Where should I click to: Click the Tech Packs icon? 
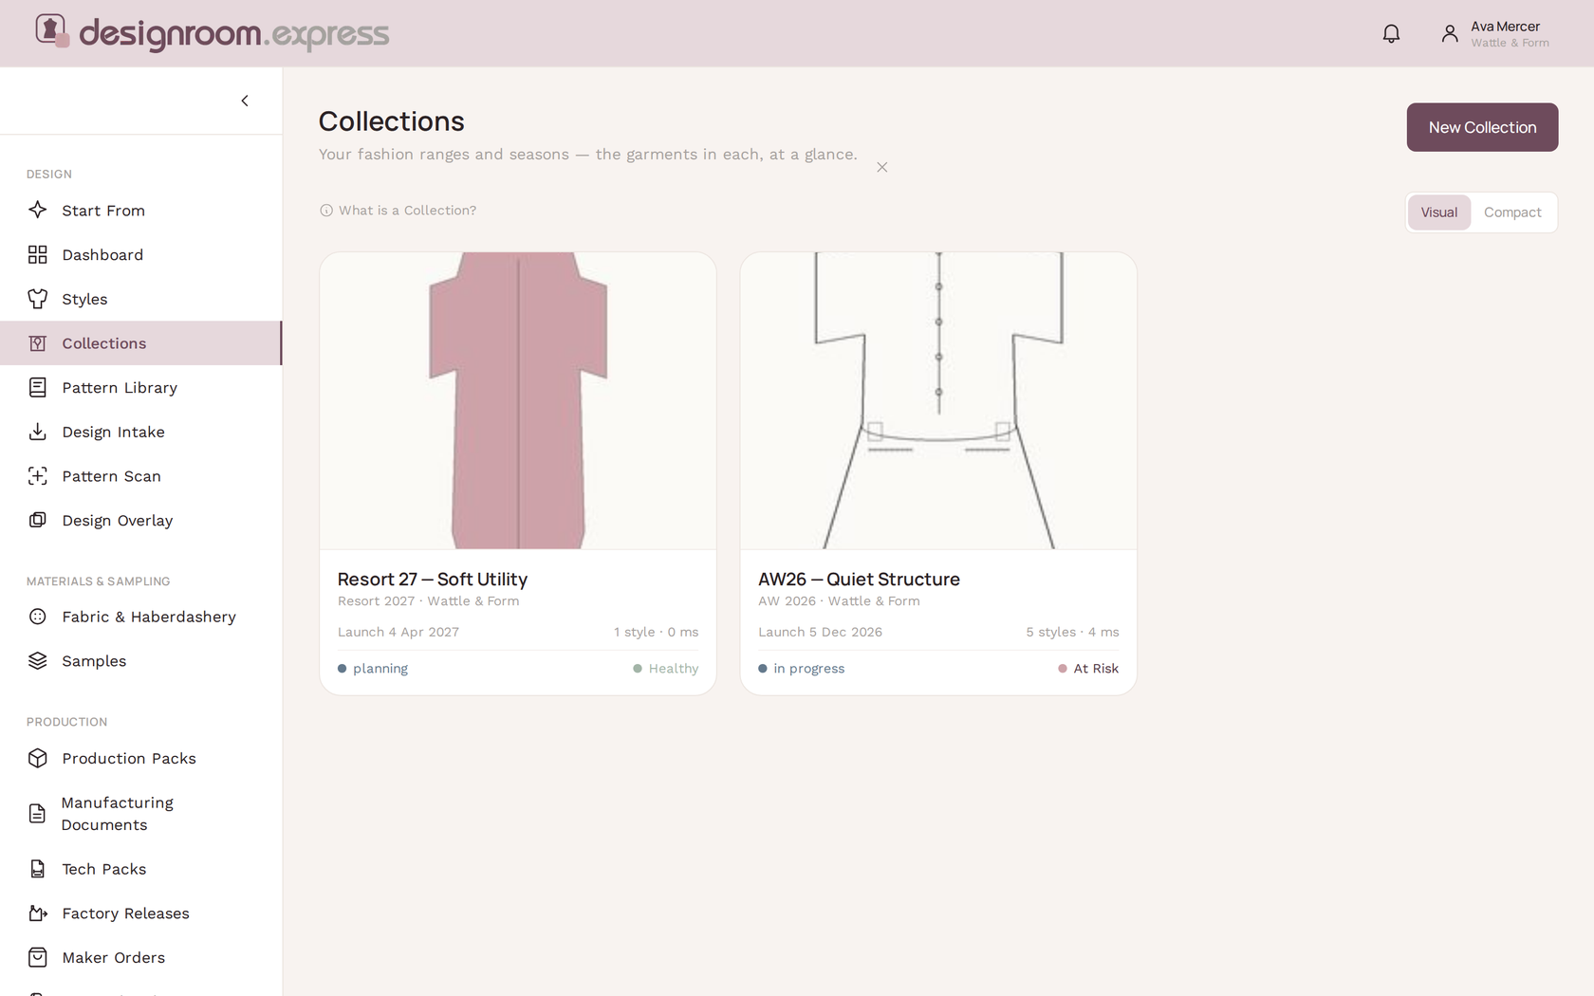click(38, 869)
